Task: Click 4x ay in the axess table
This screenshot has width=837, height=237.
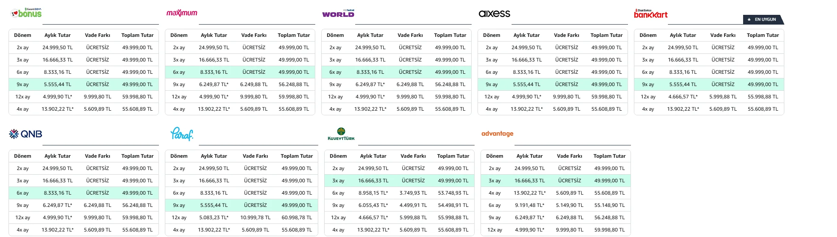Action: tap(492, 109)
